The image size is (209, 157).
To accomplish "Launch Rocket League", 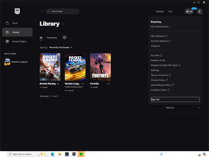I will 69,90.
